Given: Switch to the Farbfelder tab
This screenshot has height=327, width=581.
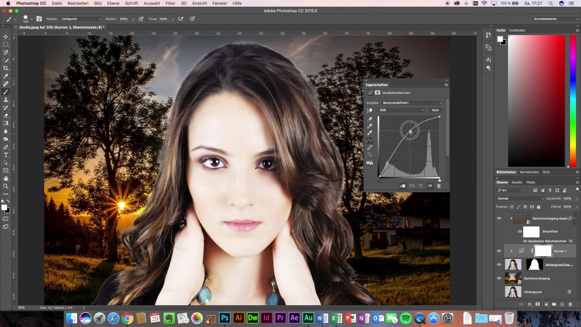Looking at the screenshot, I should tap(517, 30).
